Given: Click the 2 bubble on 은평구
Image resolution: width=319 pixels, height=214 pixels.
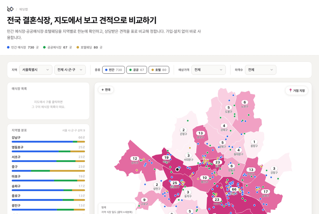Looking at the screenshot, I should pyautogui.click(x=183, y=130).
